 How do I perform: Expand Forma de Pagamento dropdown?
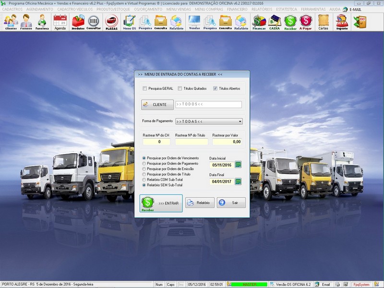click(240, 121)
